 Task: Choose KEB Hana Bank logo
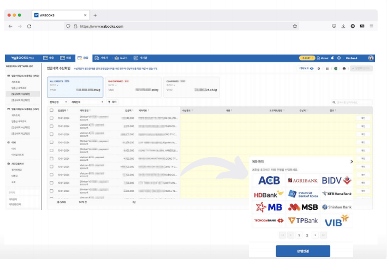click(337, 194)
